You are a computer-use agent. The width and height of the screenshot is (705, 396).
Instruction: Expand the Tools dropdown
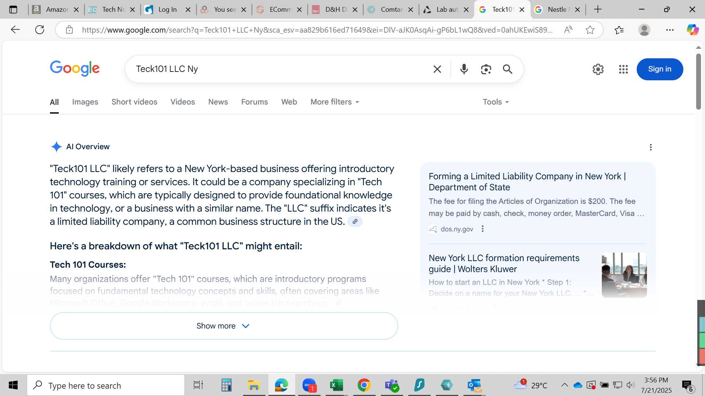pyautogui.click(x=496, y=102)
